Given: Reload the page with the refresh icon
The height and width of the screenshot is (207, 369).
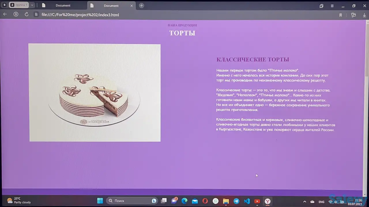Looking at the screenshot, I should 27,14.
